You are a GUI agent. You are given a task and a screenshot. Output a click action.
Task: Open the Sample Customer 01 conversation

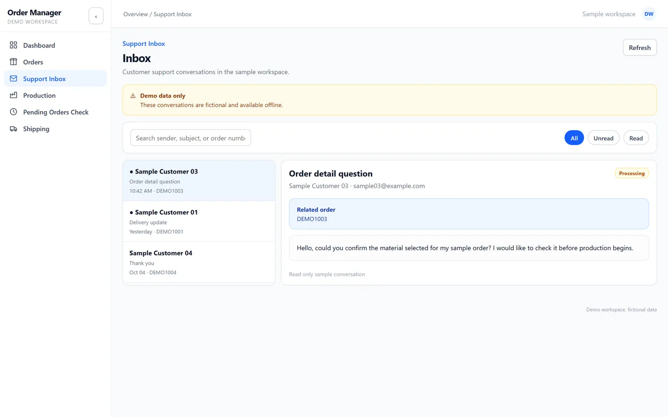(199, 222)
